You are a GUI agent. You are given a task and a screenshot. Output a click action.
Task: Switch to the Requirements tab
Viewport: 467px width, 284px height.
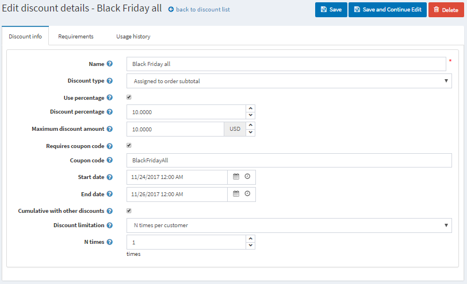[76, 36]
